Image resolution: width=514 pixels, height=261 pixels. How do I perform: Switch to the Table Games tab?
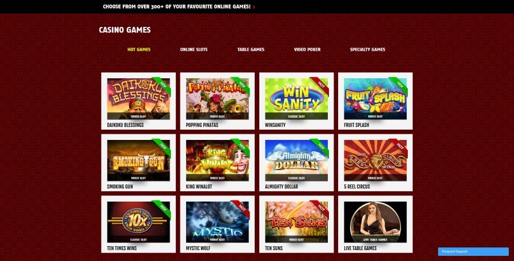click(251, 50)
